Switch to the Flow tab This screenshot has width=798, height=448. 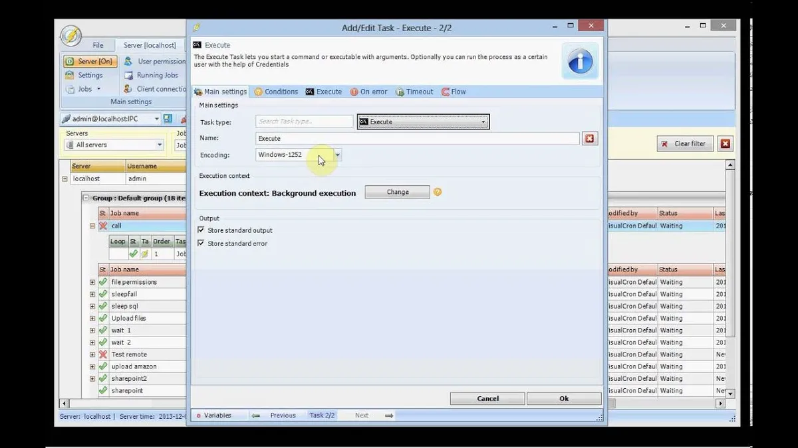[454, 92]
